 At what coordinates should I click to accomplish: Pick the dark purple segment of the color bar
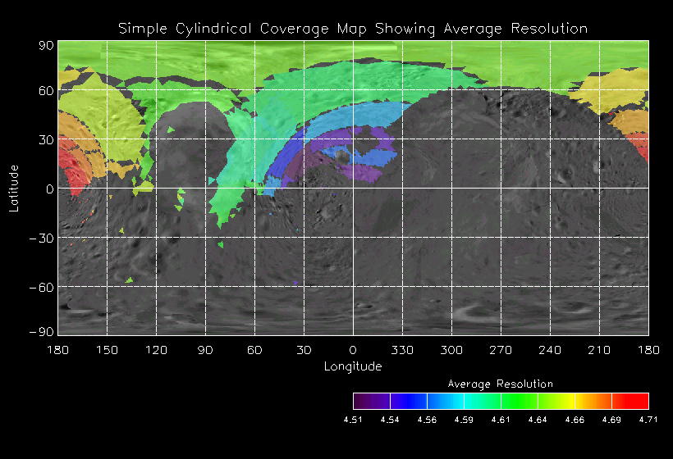(x=372, y=401)
